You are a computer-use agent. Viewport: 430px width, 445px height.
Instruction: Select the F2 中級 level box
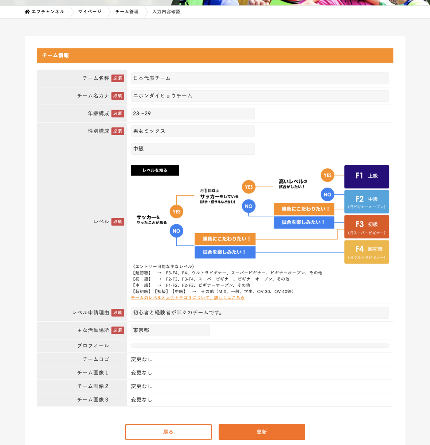(x=366, y=202)
